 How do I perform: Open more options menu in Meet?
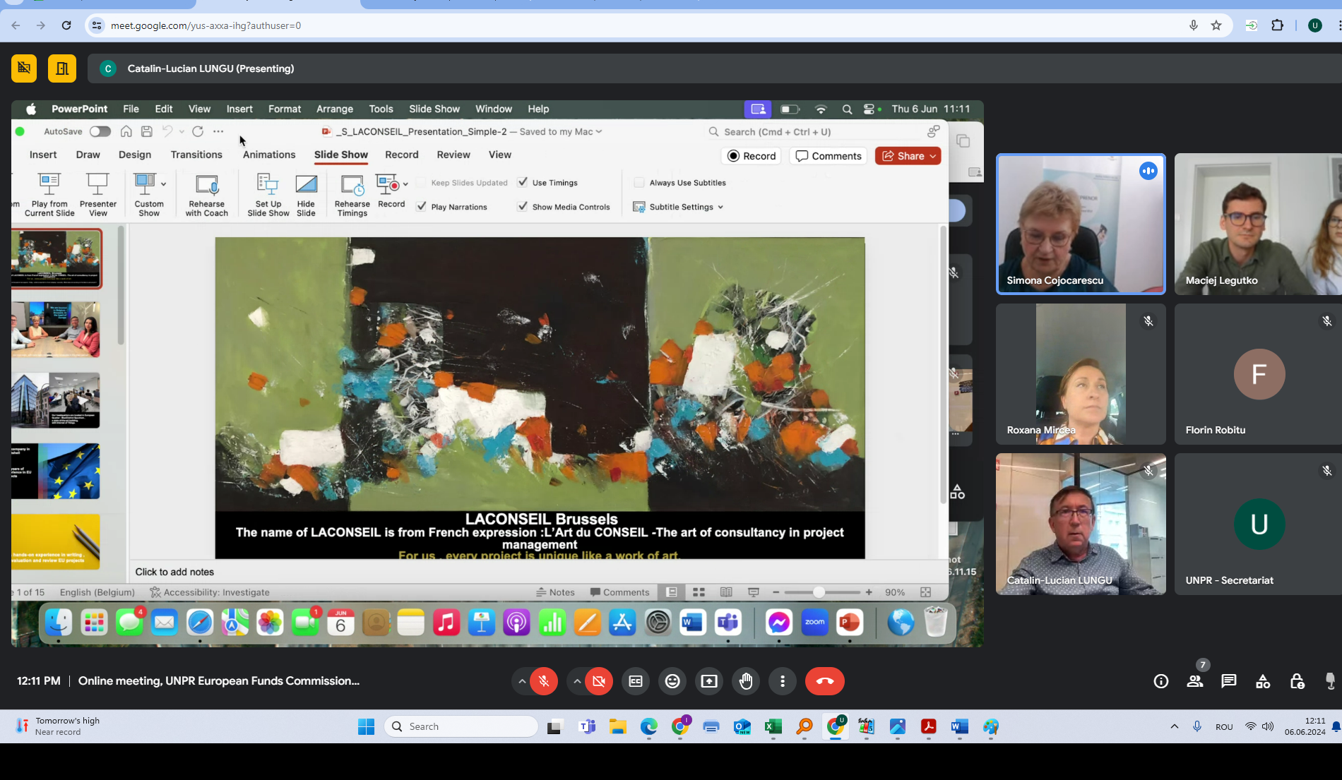[783, 681]
